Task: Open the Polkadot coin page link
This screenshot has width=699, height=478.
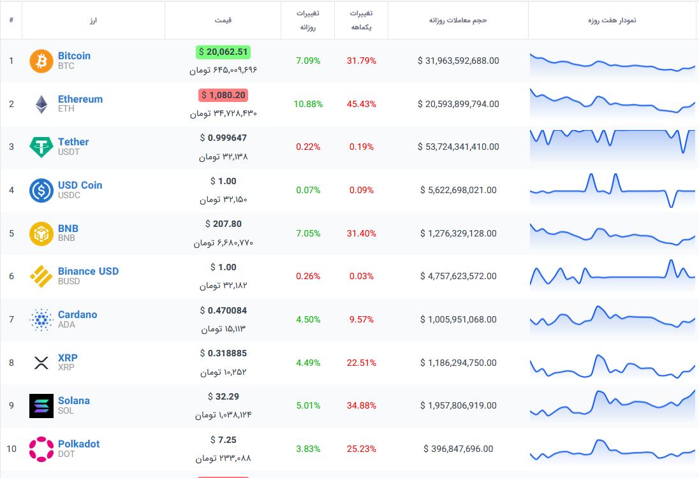Action: (79, 444)
